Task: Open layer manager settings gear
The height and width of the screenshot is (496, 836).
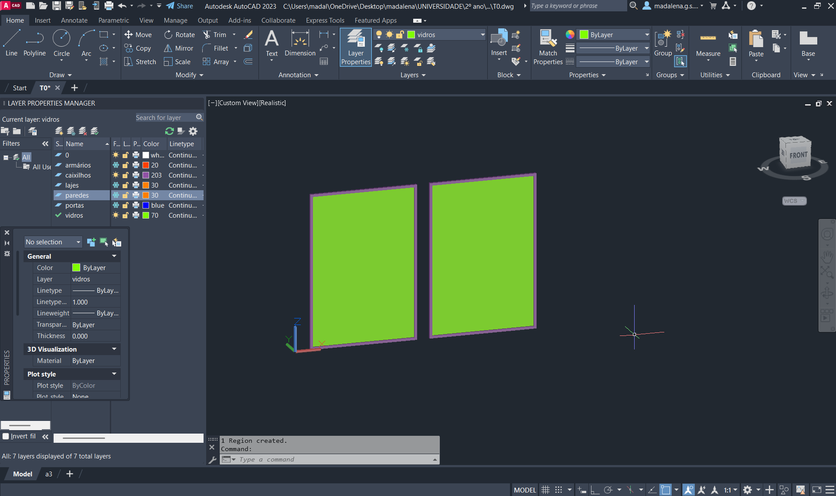Action: tap(193, 131)
